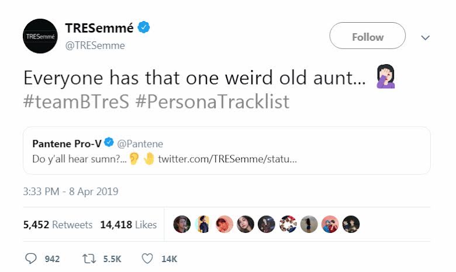Expand tweet options chevron menu

click(x=425, y=37)
